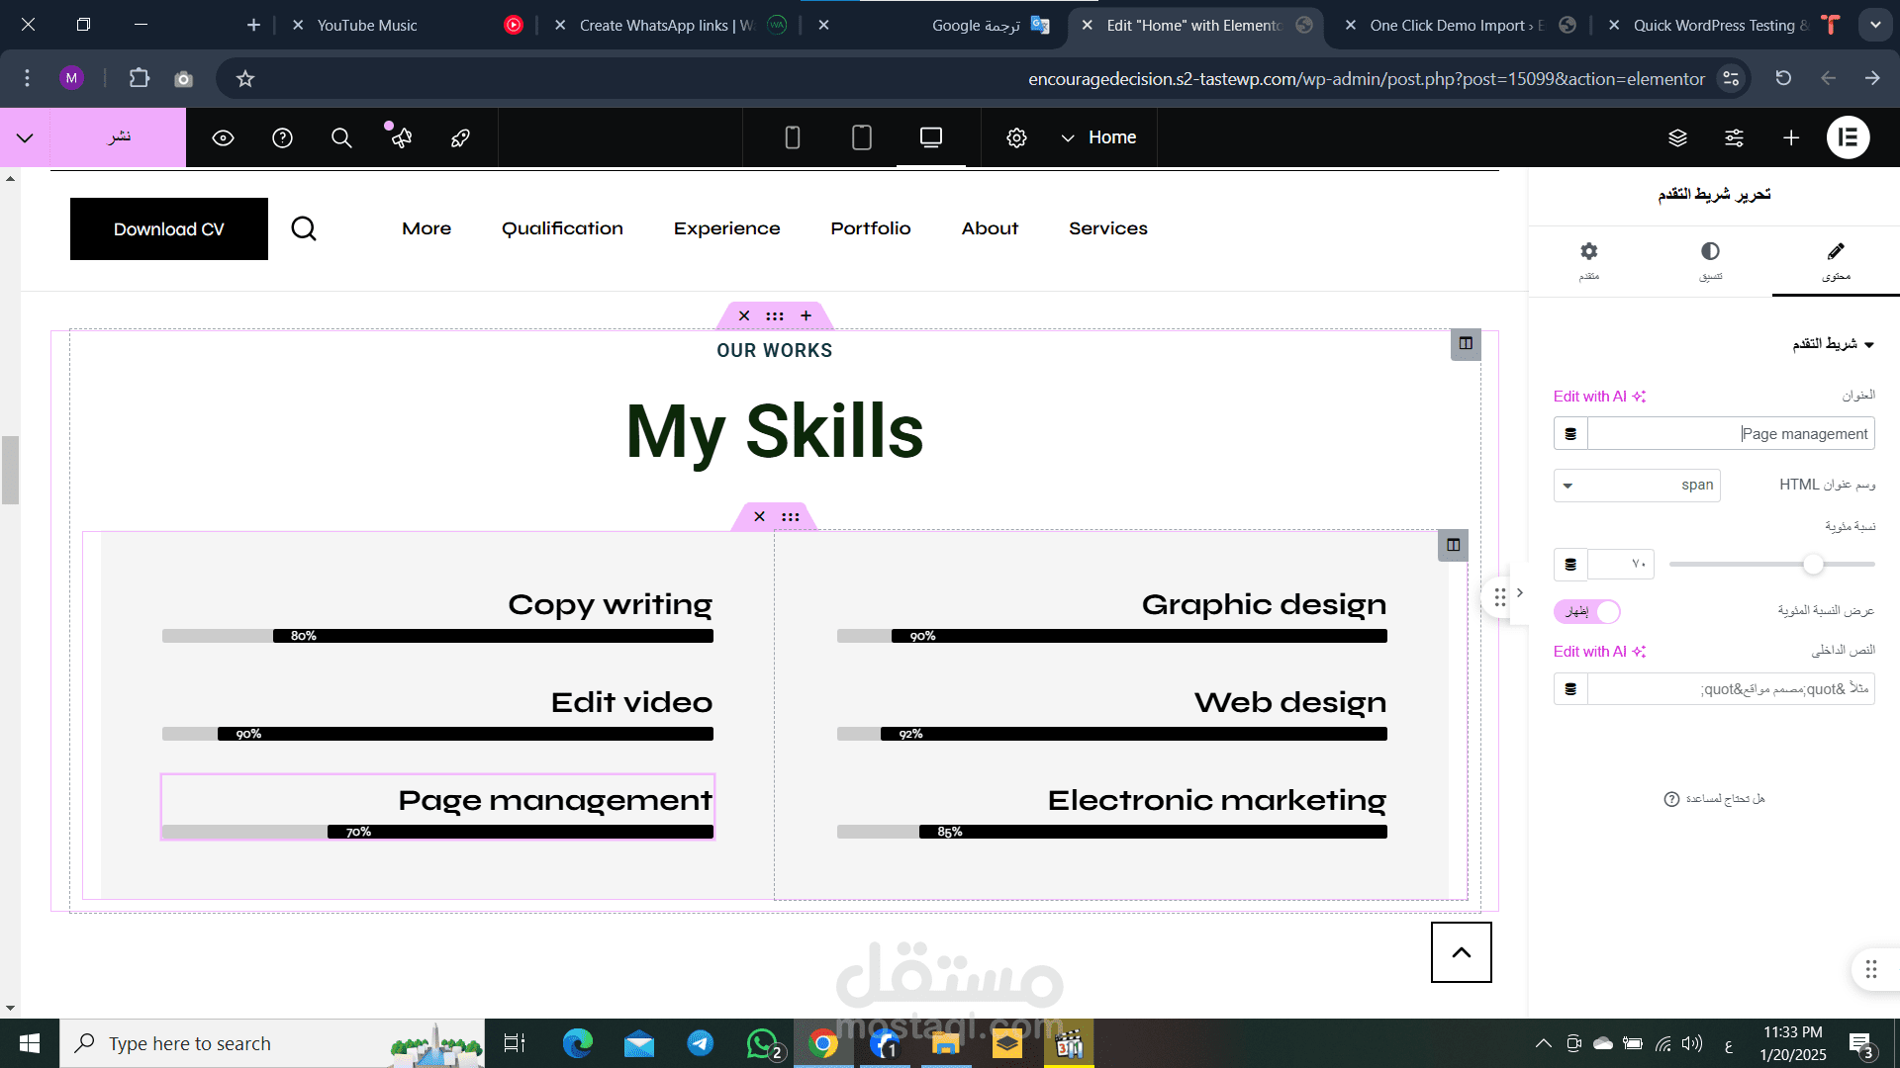Open the Layers structure panel icon
The image size is (1900, 1068).
pos(1677,137)
